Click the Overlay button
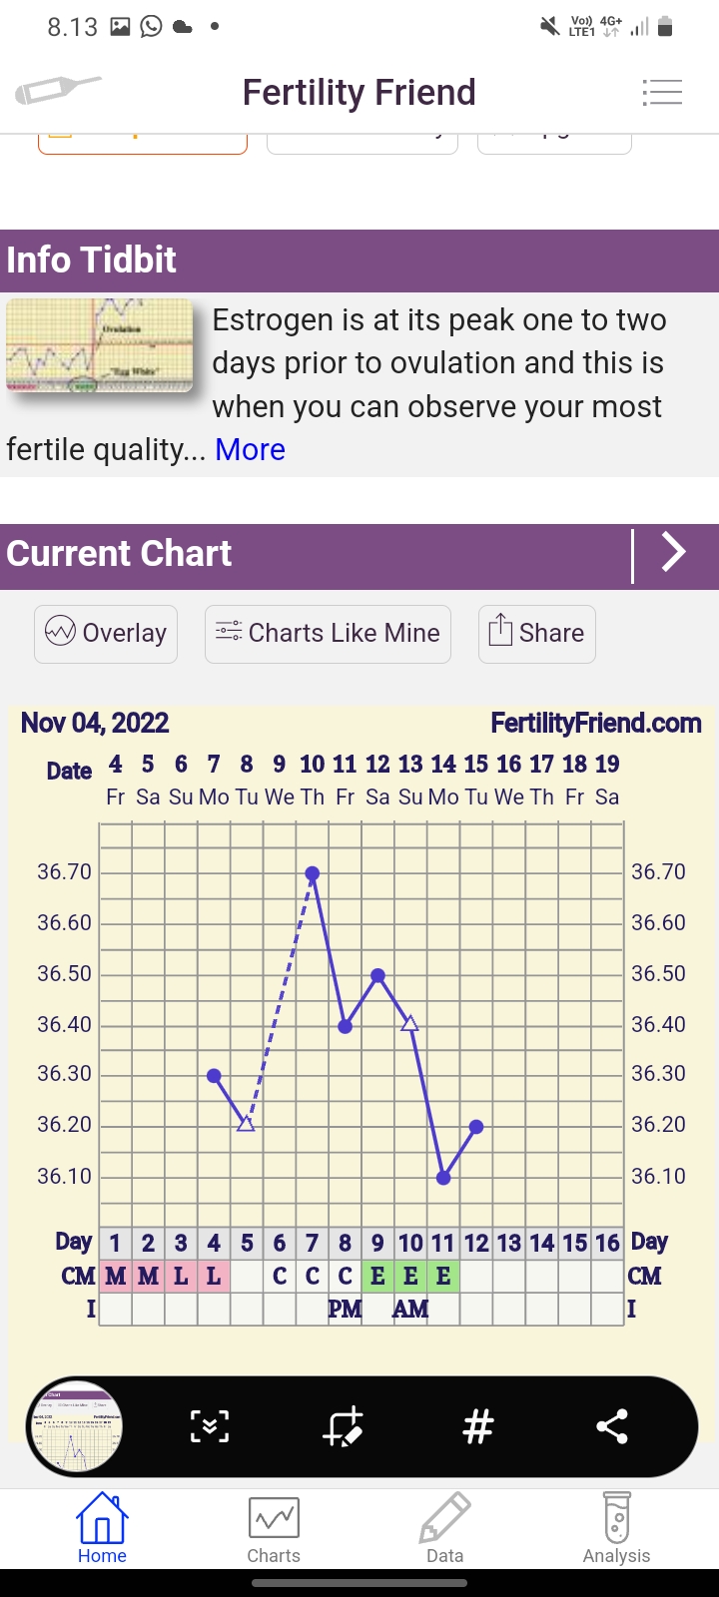Viewport: 719px width, 1597px height. (106, 633)
